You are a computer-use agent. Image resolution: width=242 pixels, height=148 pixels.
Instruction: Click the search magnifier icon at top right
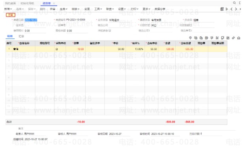point(234,3)
